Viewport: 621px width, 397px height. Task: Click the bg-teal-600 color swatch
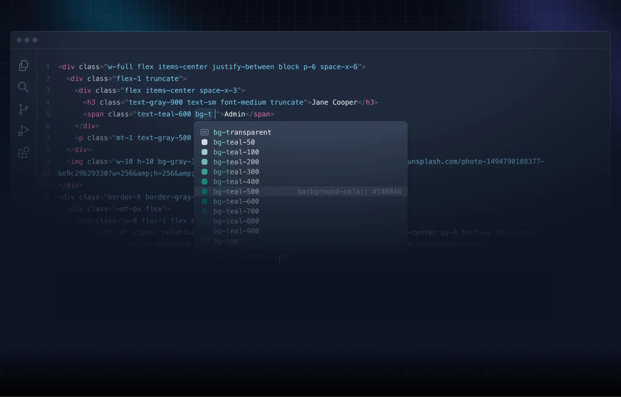(x=205, y=201)
